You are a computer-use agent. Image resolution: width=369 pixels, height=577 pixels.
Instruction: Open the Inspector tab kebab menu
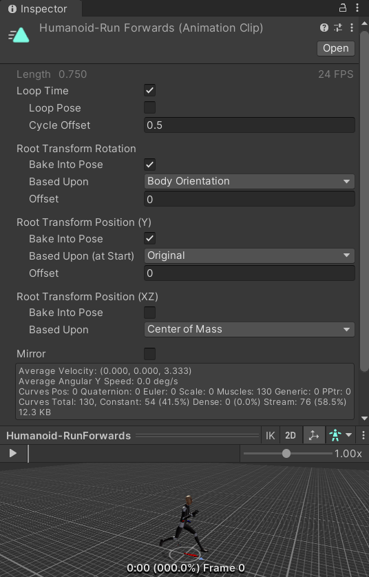[x=357, y=8]
